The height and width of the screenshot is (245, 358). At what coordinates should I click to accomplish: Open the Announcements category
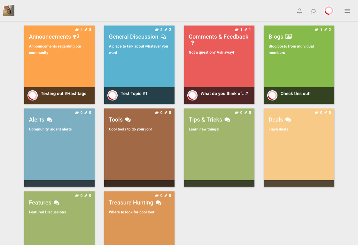point(50,37)
